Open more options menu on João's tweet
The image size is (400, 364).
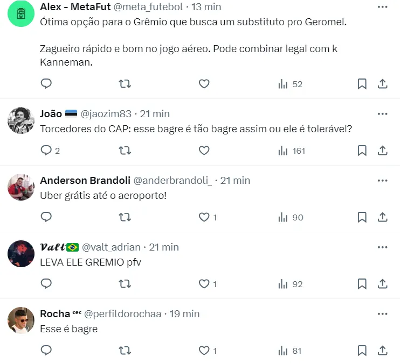[382, 114]
